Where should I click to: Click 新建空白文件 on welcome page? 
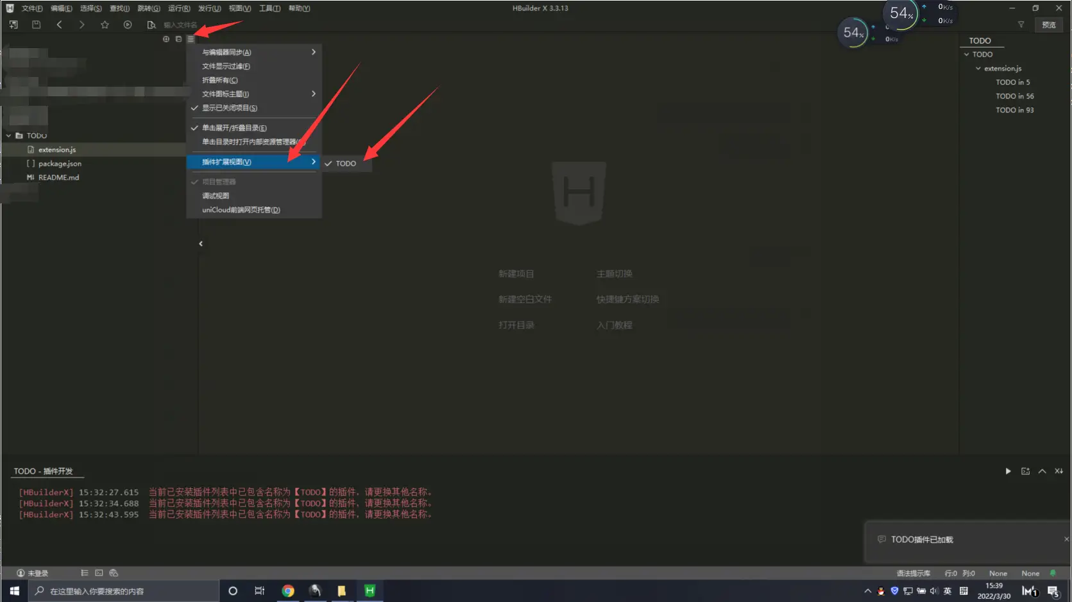(525, 300)
